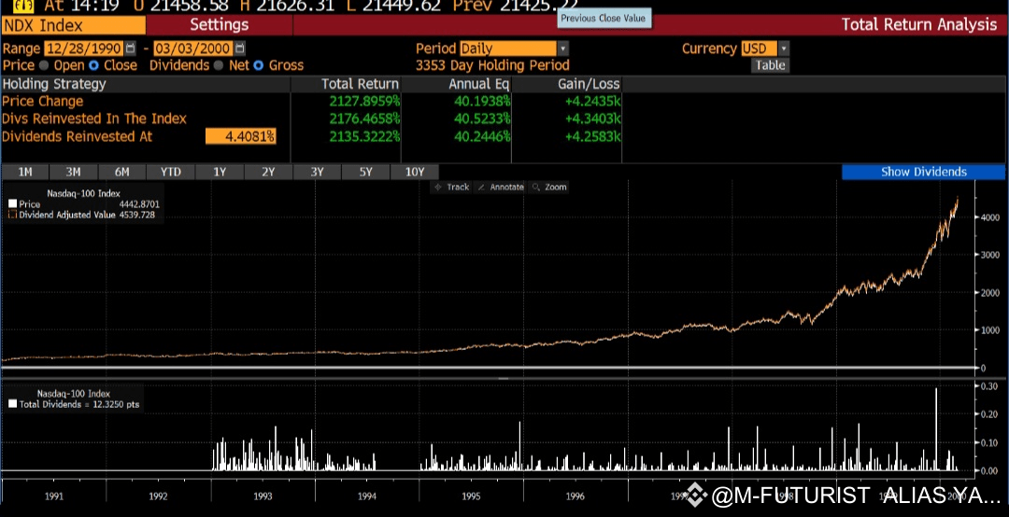Click the Table button
Viewport: 1009px width, 517px height.
[770, 65]
